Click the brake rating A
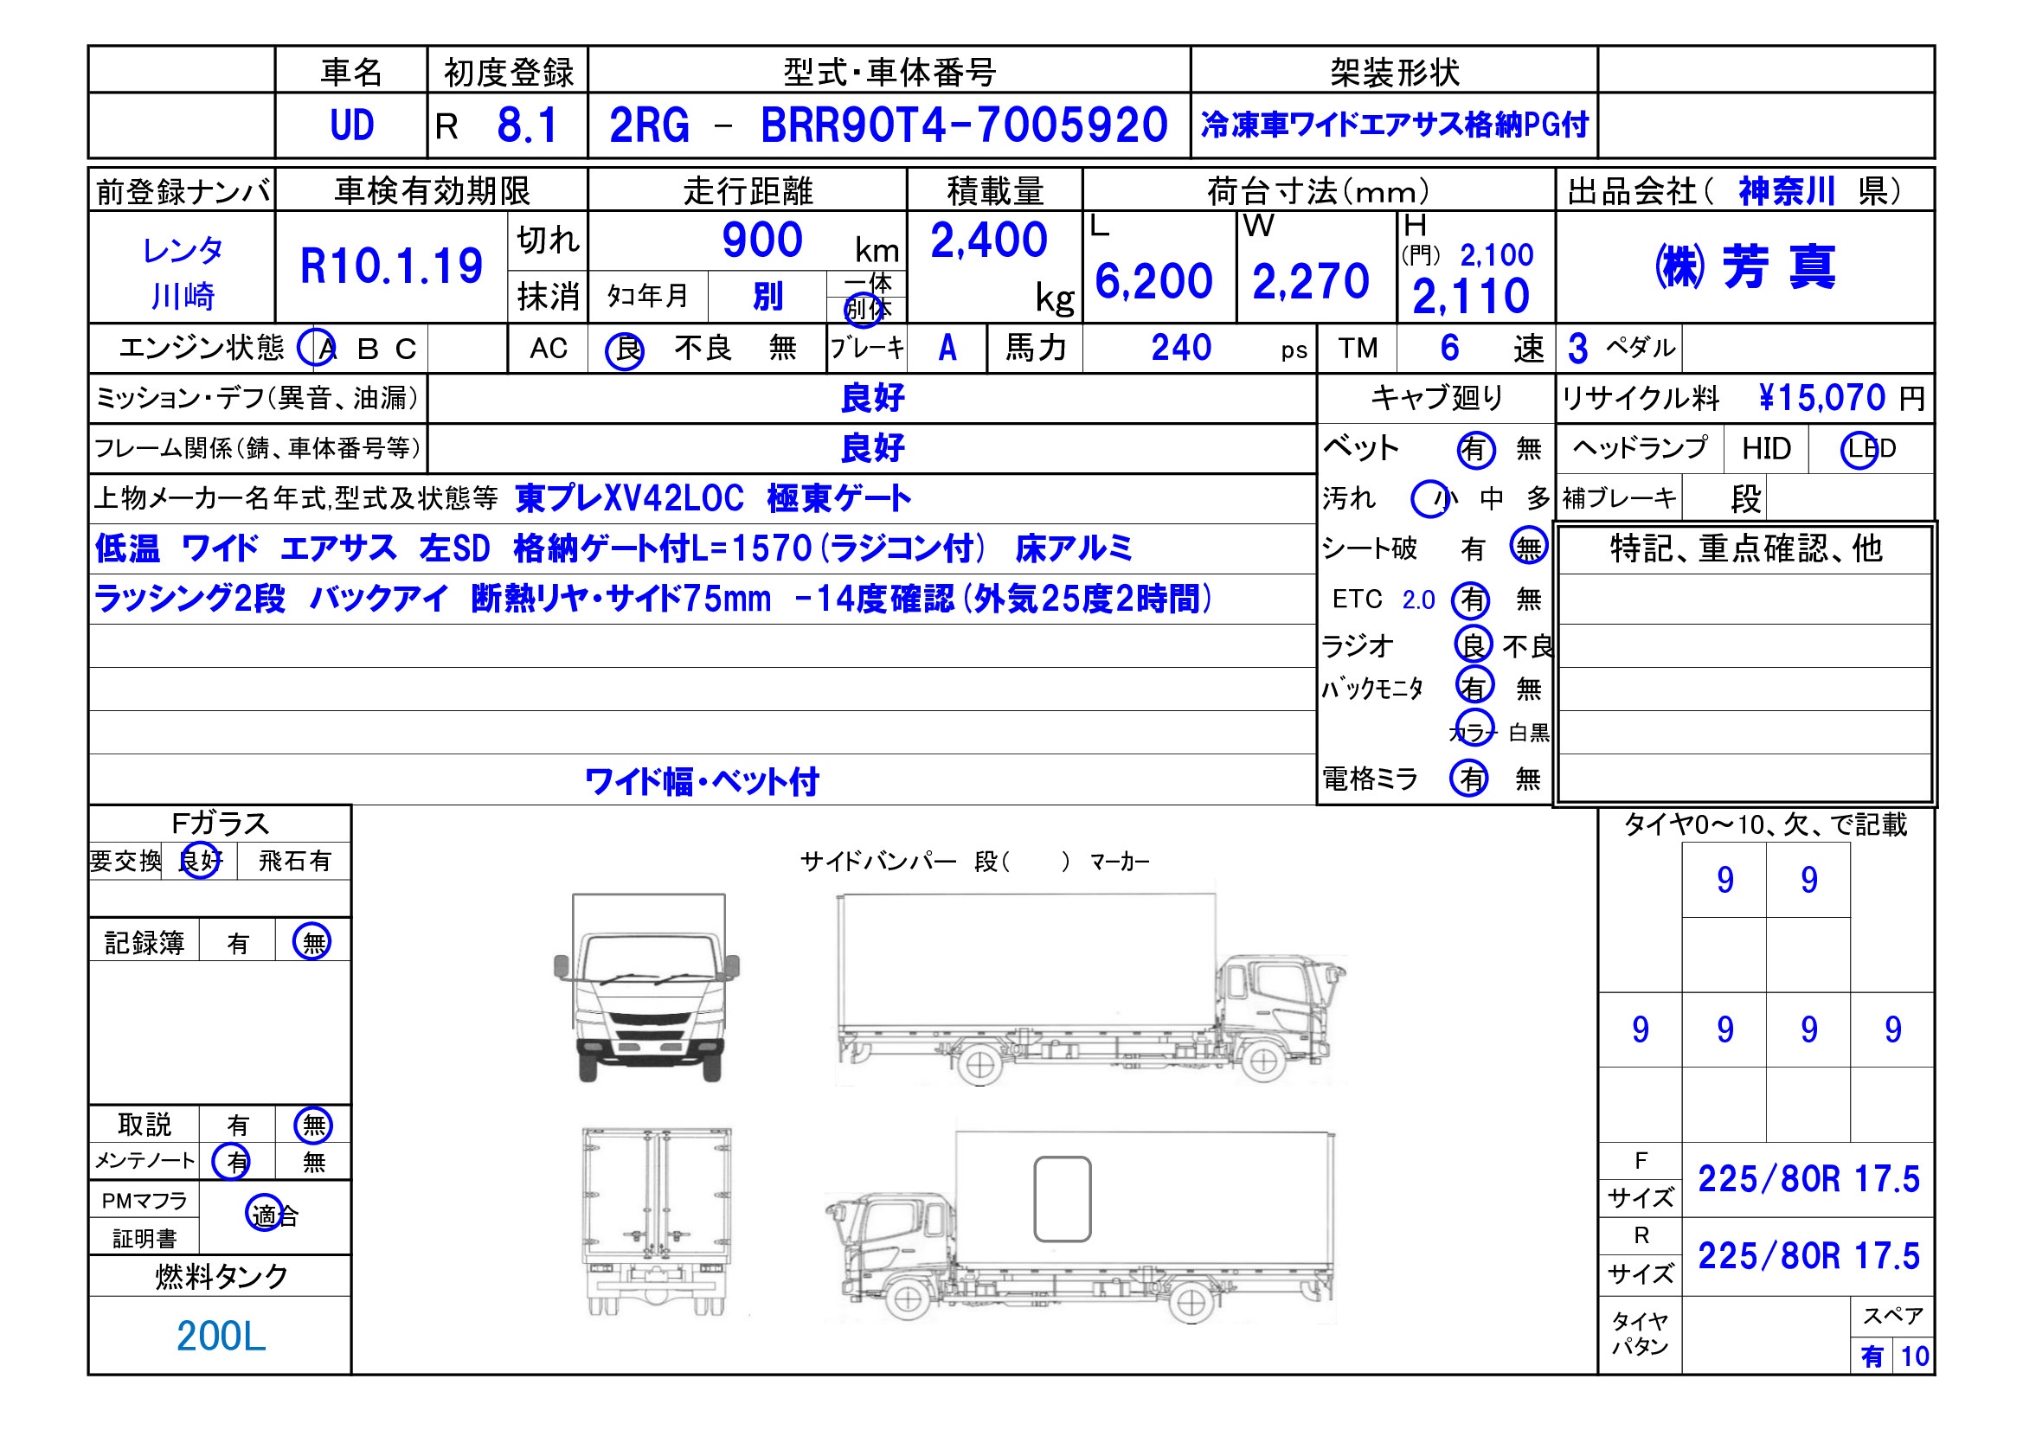This screenshot has width=2023, height=1430. click(947, 348)
